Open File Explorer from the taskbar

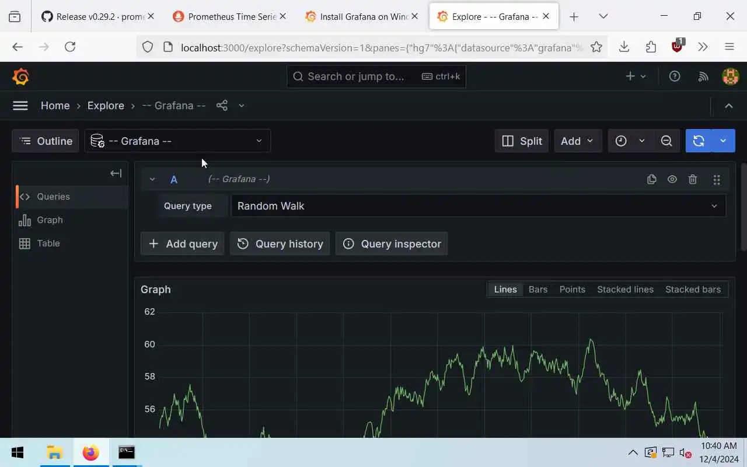click(54, 452)
